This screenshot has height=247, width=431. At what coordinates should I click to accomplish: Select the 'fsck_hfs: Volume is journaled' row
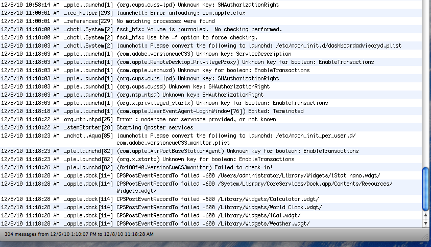(211, 29)
